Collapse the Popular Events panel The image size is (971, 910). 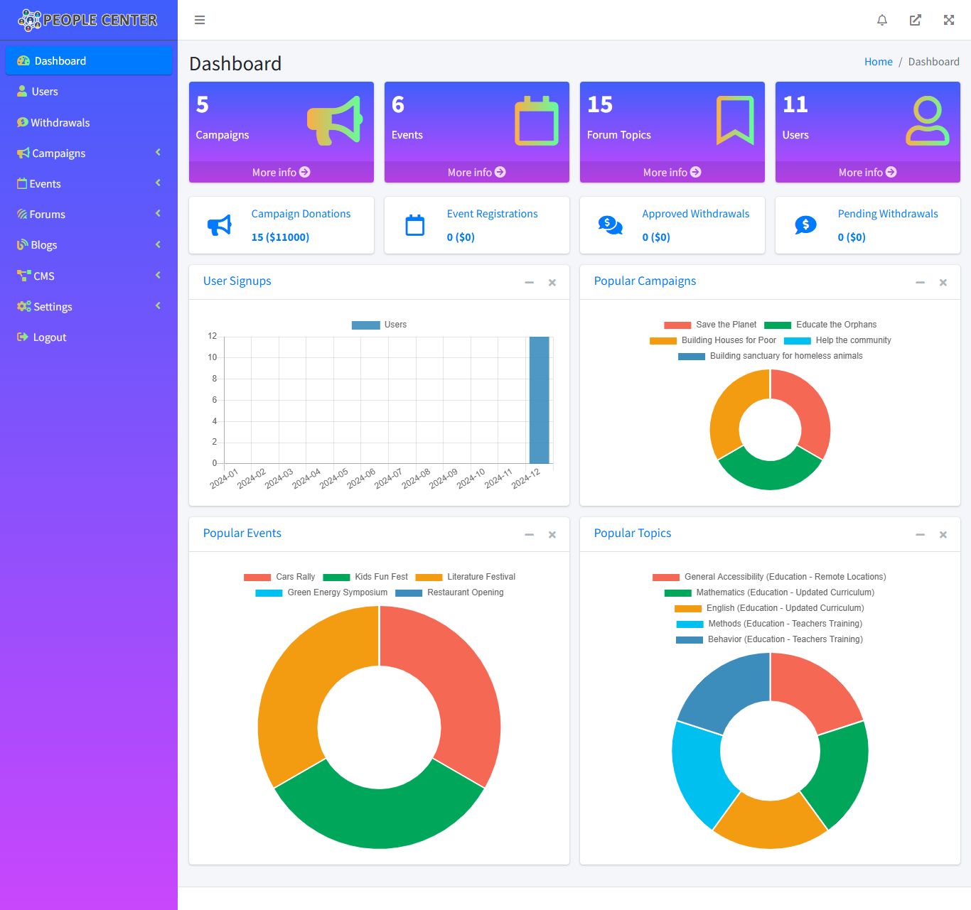[x=529, y=535]
